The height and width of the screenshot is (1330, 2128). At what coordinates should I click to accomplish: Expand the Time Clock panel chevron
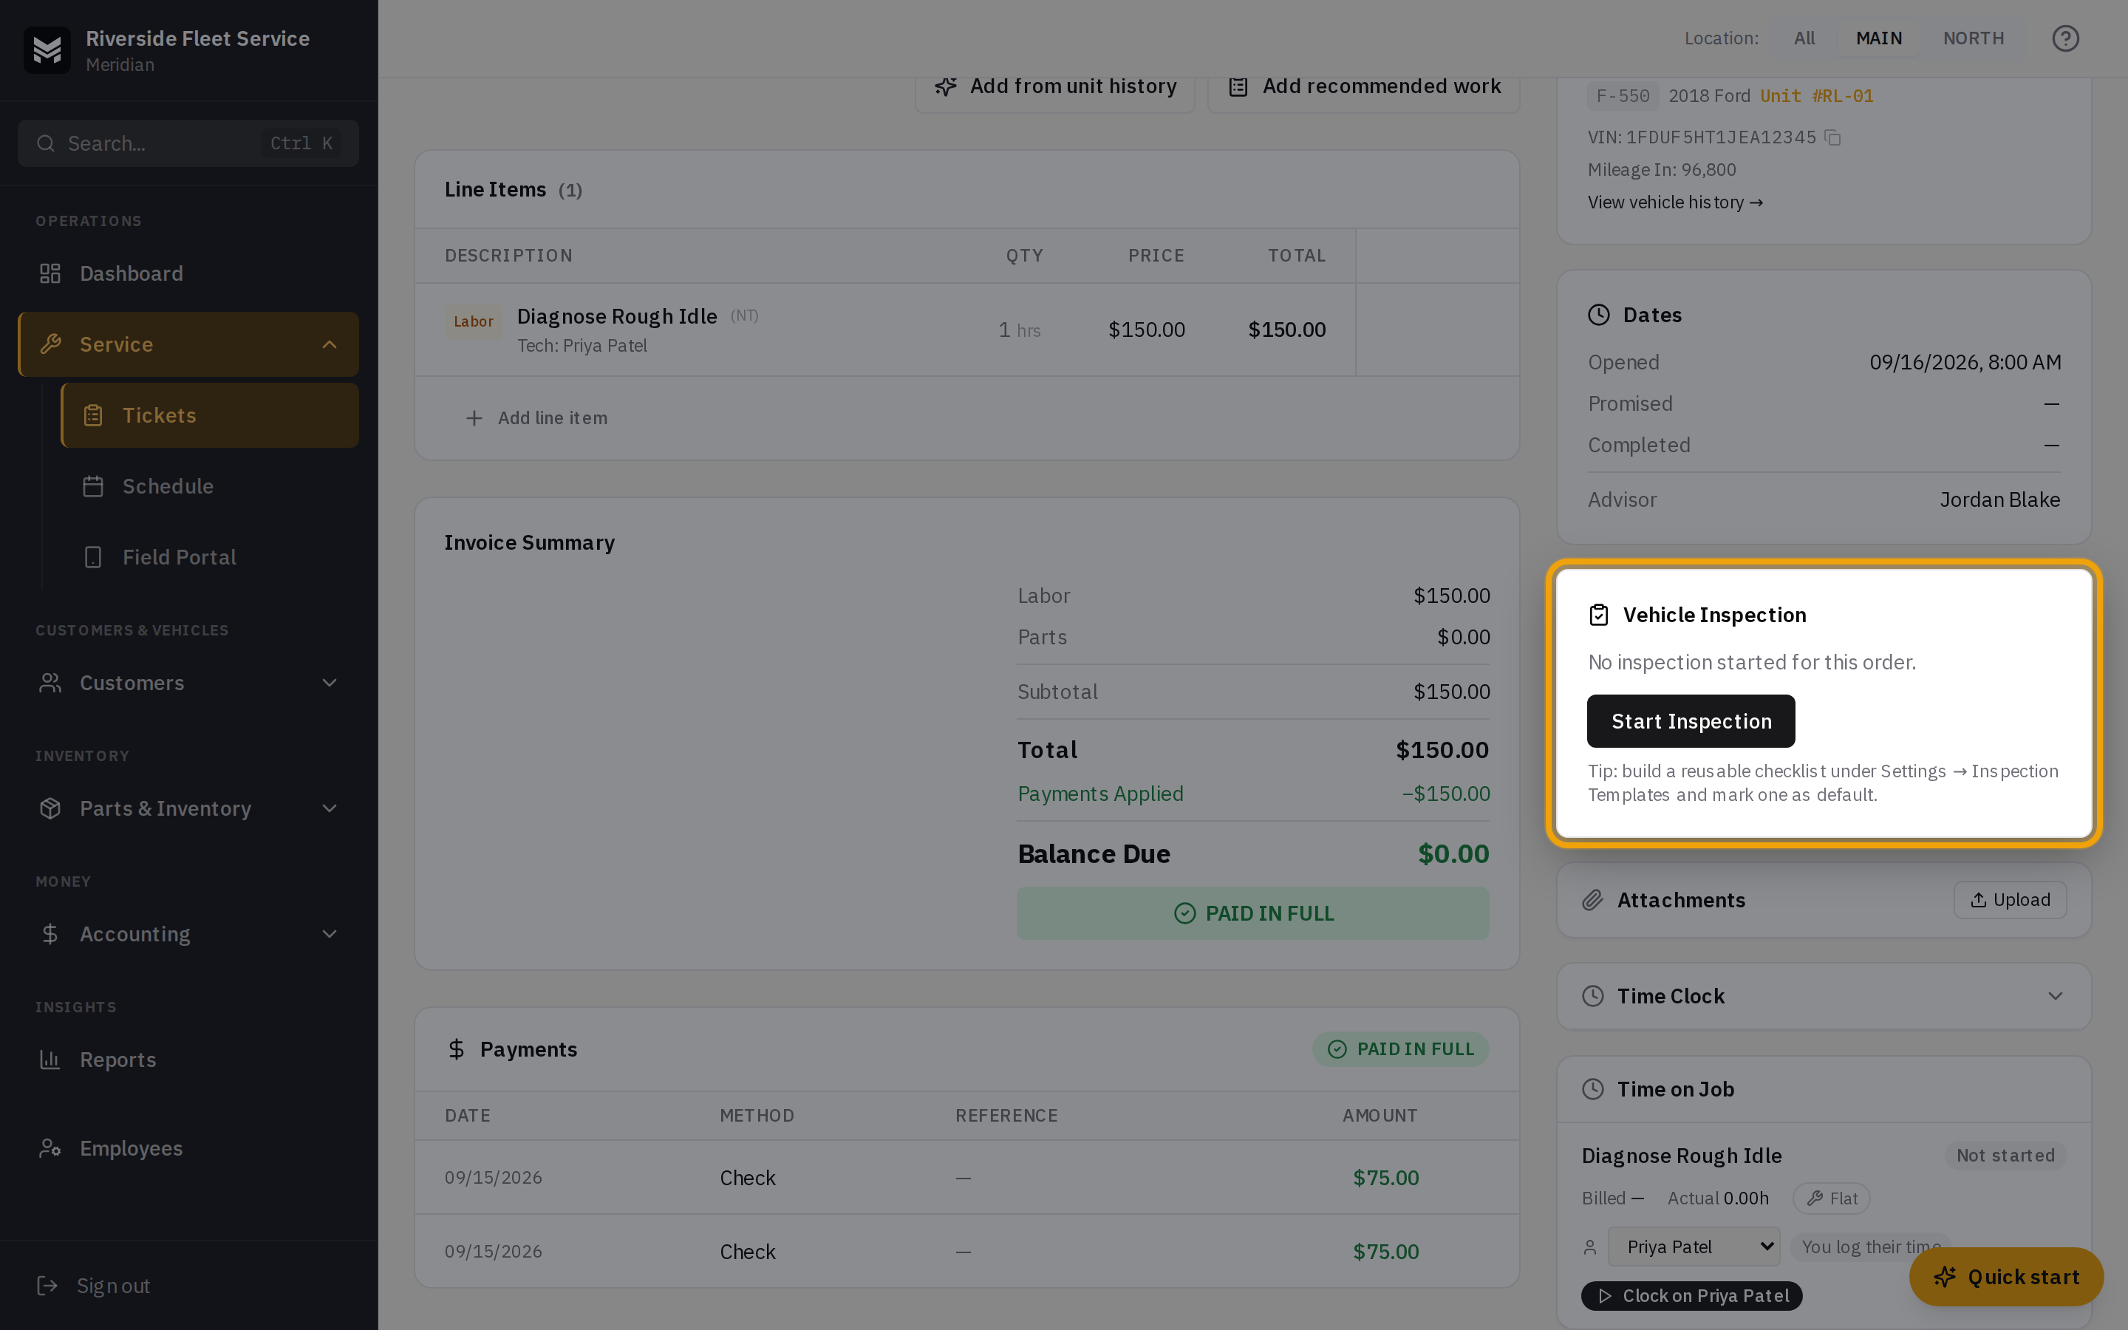(x=2055, y=997)
